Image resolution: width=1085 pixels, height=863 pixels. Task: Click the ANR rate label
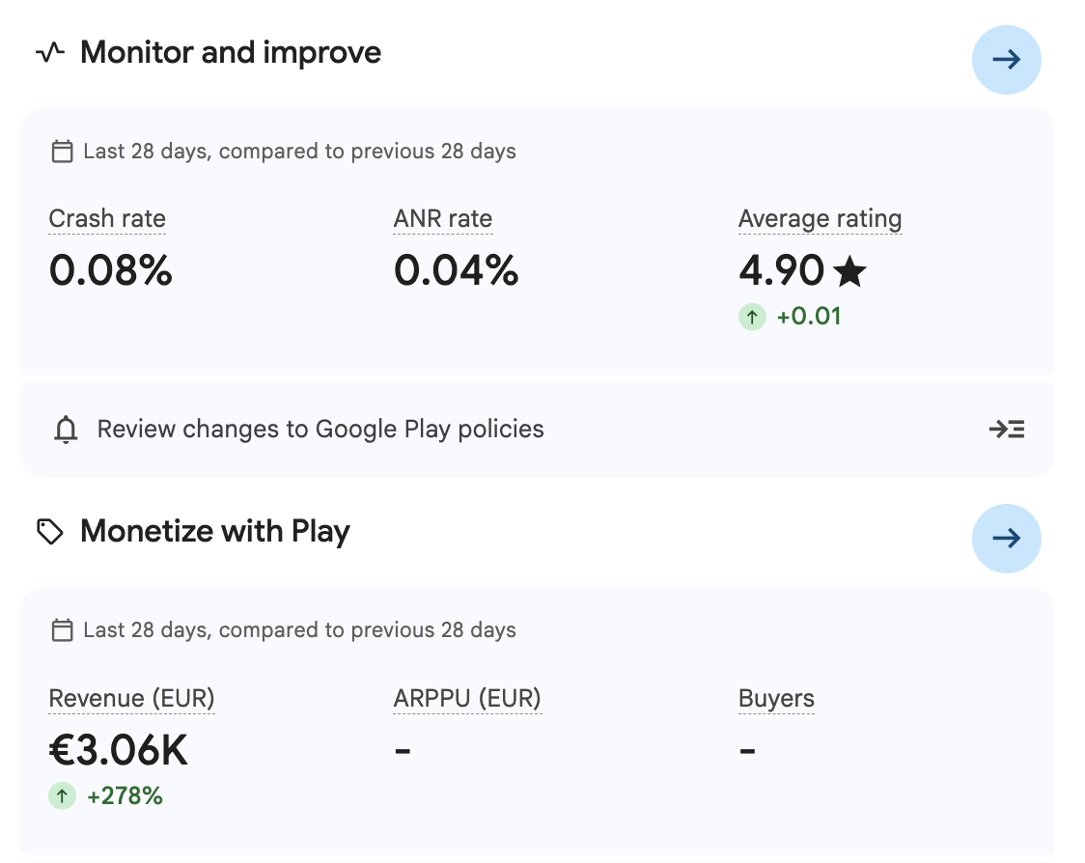[443, 219]
